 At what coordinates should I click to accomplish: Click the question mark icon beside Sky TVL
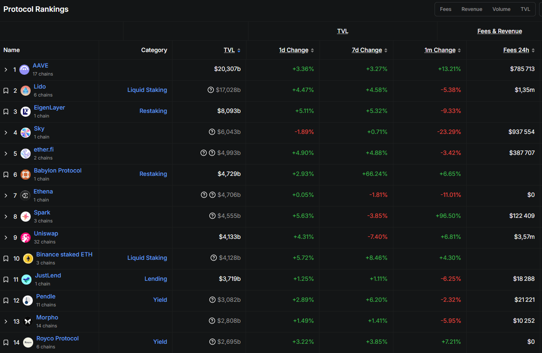tap(212, 132)
